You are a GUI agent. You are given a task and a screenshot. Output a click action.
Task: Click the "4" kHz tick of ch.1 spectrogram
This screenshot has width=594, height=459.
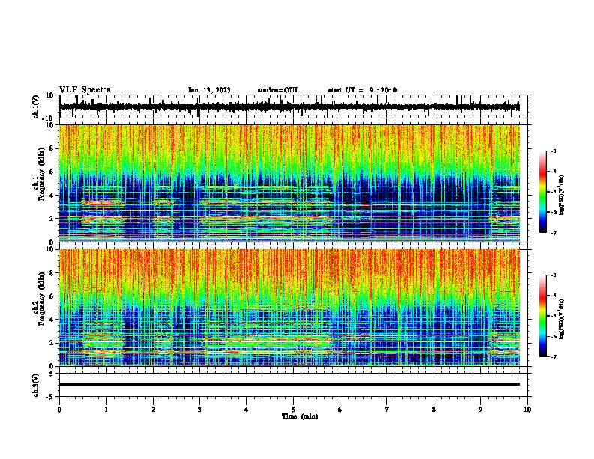[52, 196]
